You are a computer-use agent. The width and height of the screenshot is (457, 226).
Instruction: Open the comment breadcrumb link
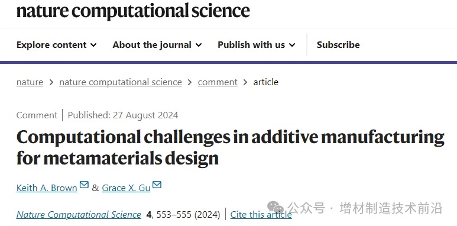[x=218, y=82]
